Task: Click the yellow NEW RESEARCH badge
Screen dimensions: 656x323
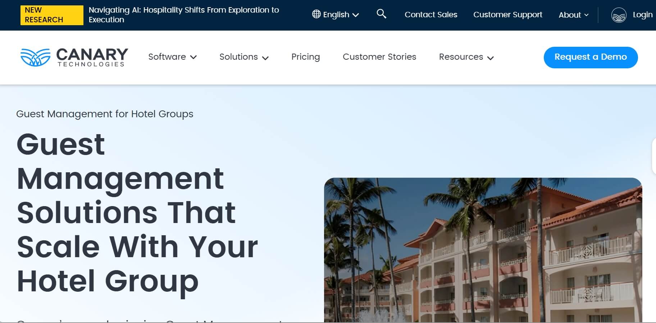Action: (52, 15)
